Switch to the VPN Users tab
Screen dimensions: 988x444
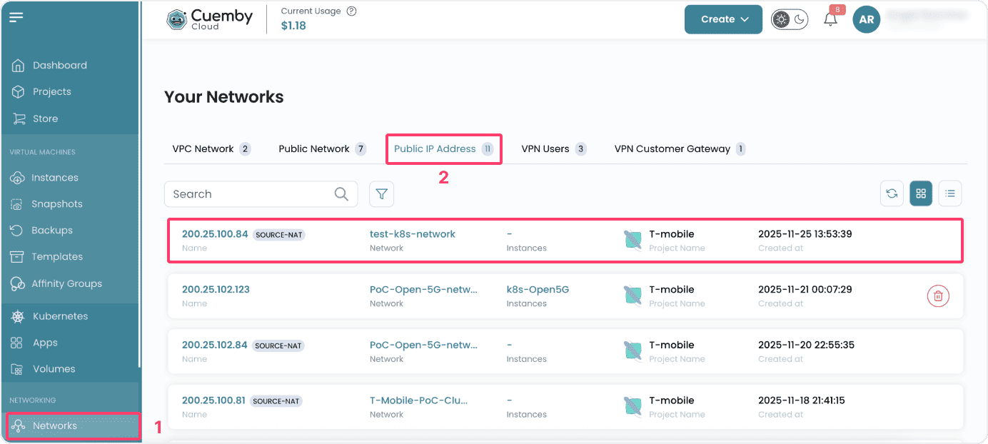[x=553, y=149]
